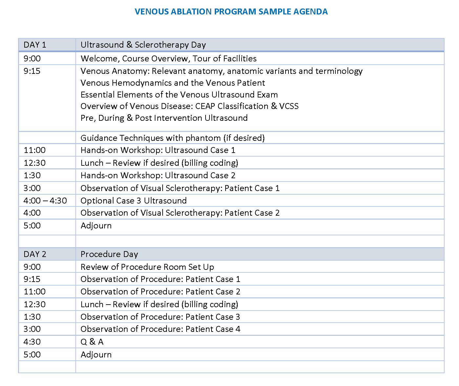
Task: Select Overview of Venous Disease CEAP line
Action: (190, 106)
